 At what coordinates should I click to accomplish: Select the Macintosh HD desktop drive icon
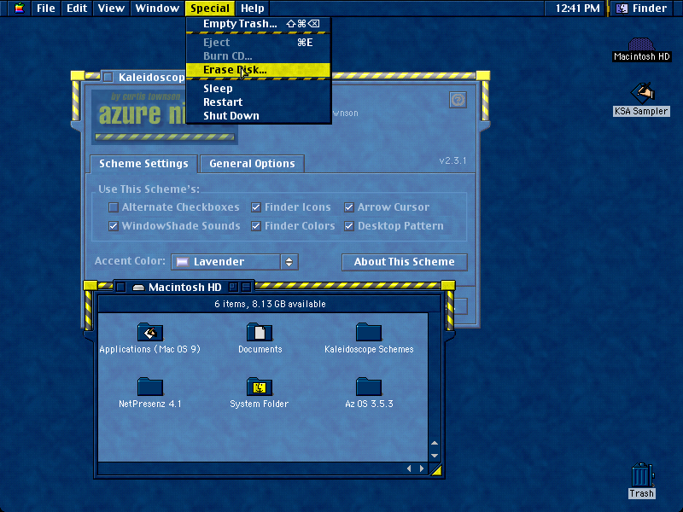coord(642,44)
